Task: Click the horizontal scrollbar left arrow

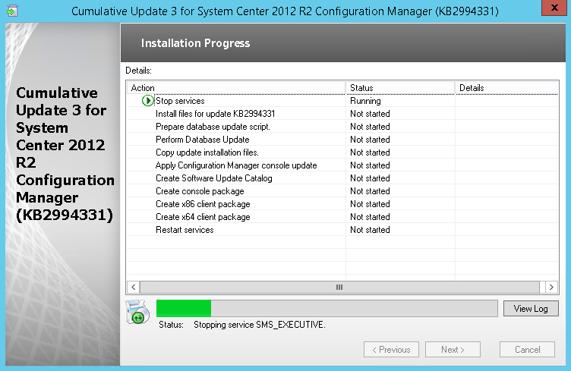Action: tap(134, 287)
